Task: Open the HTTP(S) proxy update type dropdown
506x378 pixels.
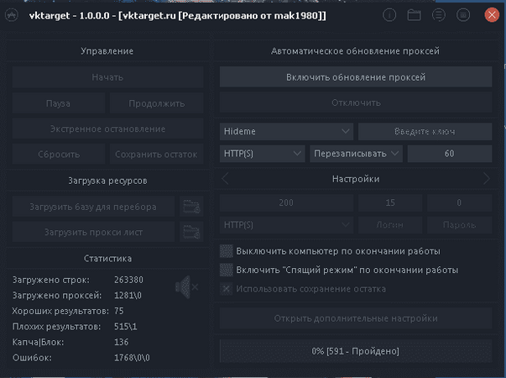Action: coord(262,154)
